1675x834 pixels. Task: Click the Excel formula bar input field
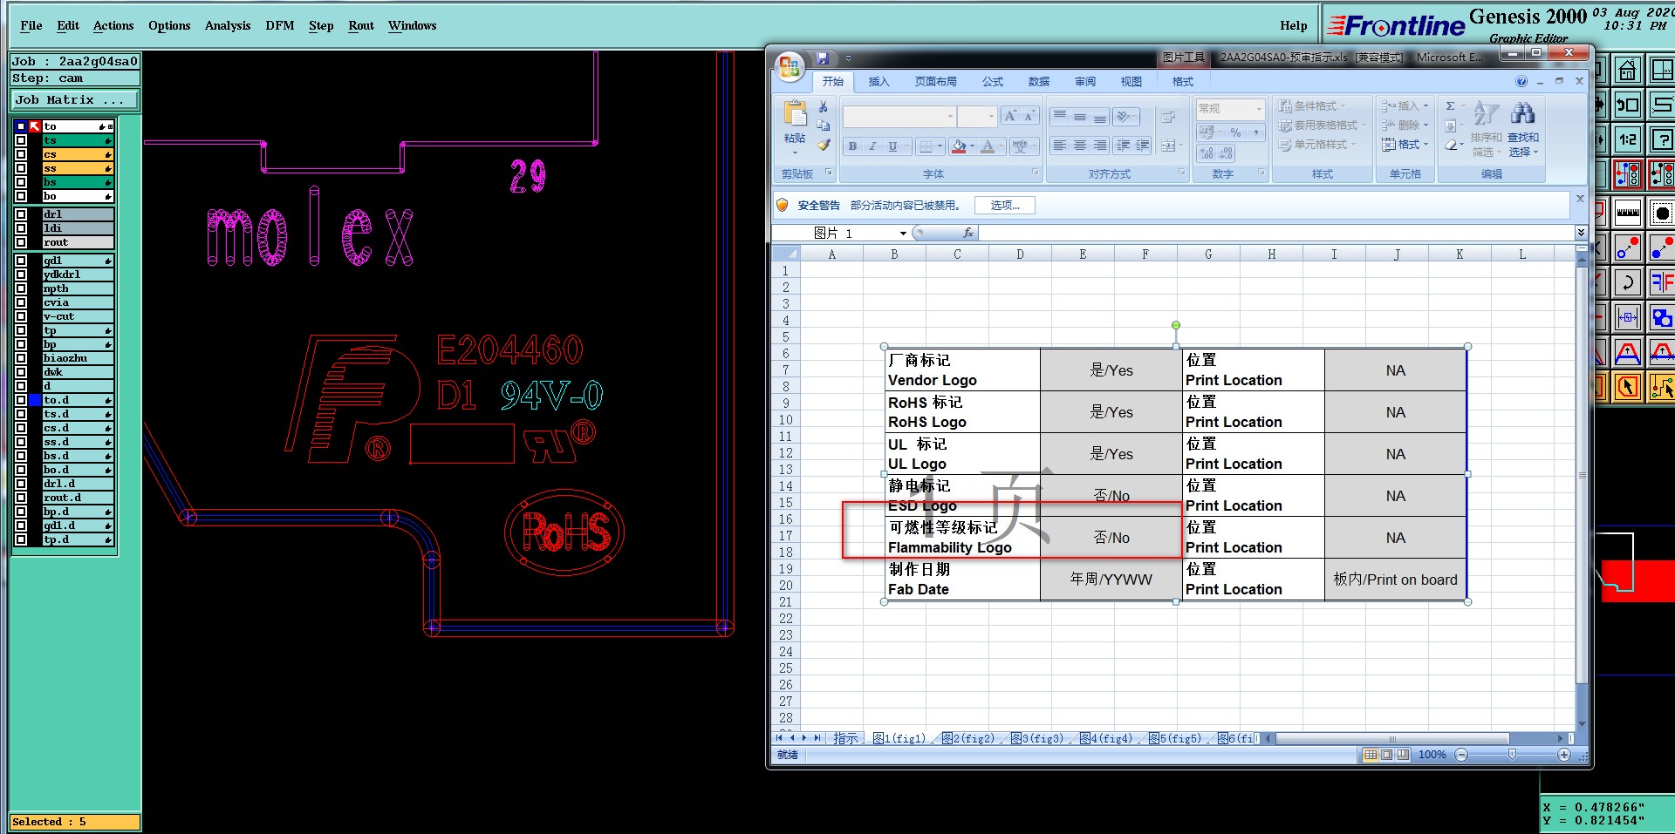[1276, 233]
